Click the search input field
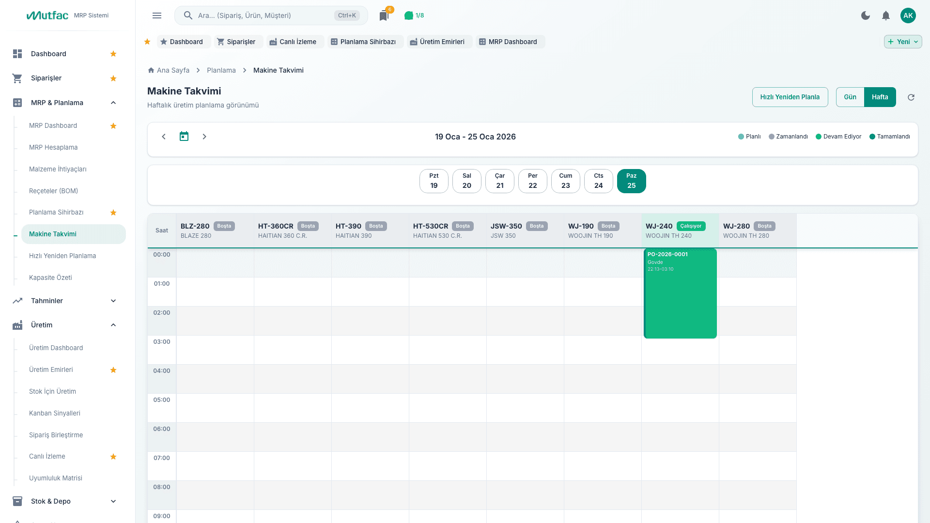The width and height of the screenshot is (930, 523). click(271, 15)
